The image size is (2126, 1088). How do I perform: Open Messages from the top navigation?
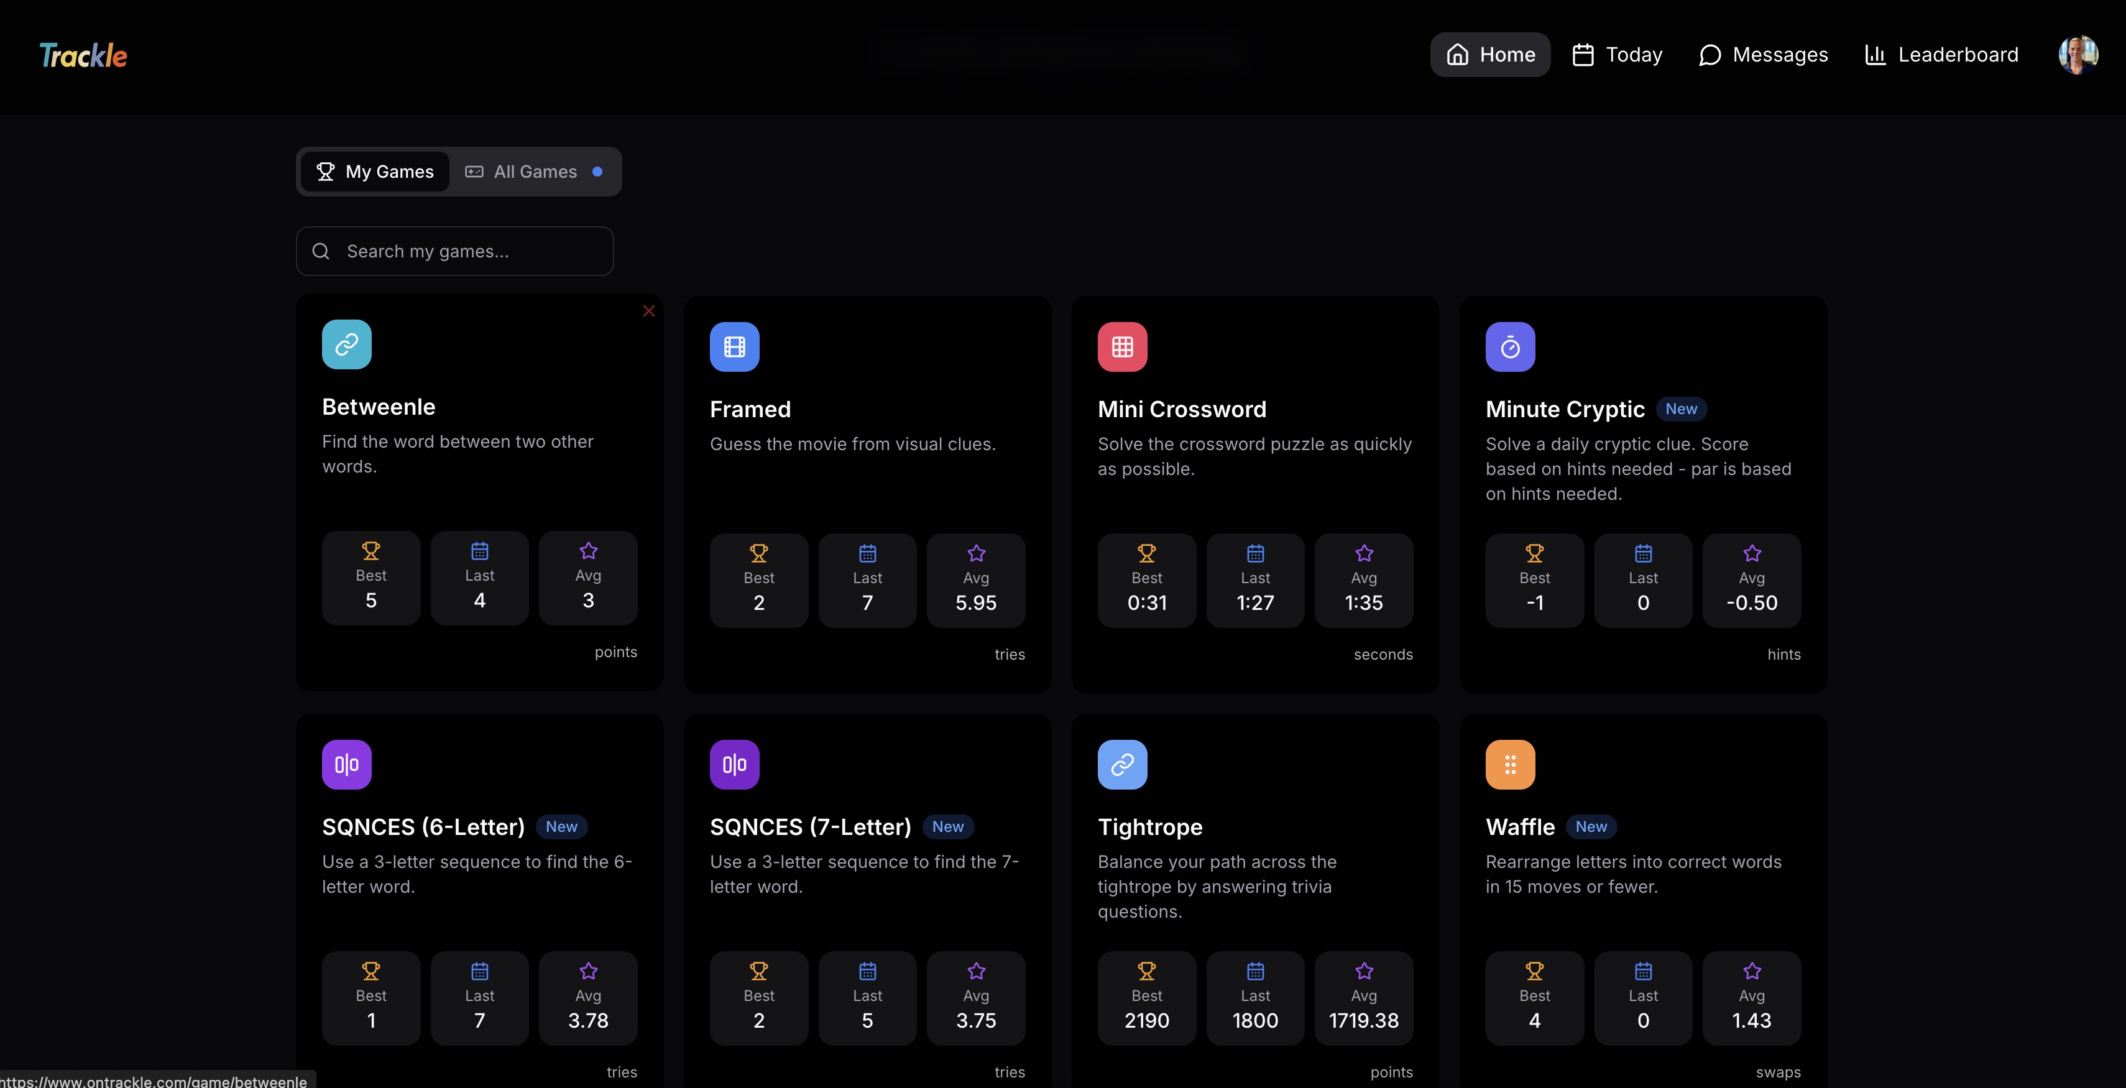[1763, 55]
